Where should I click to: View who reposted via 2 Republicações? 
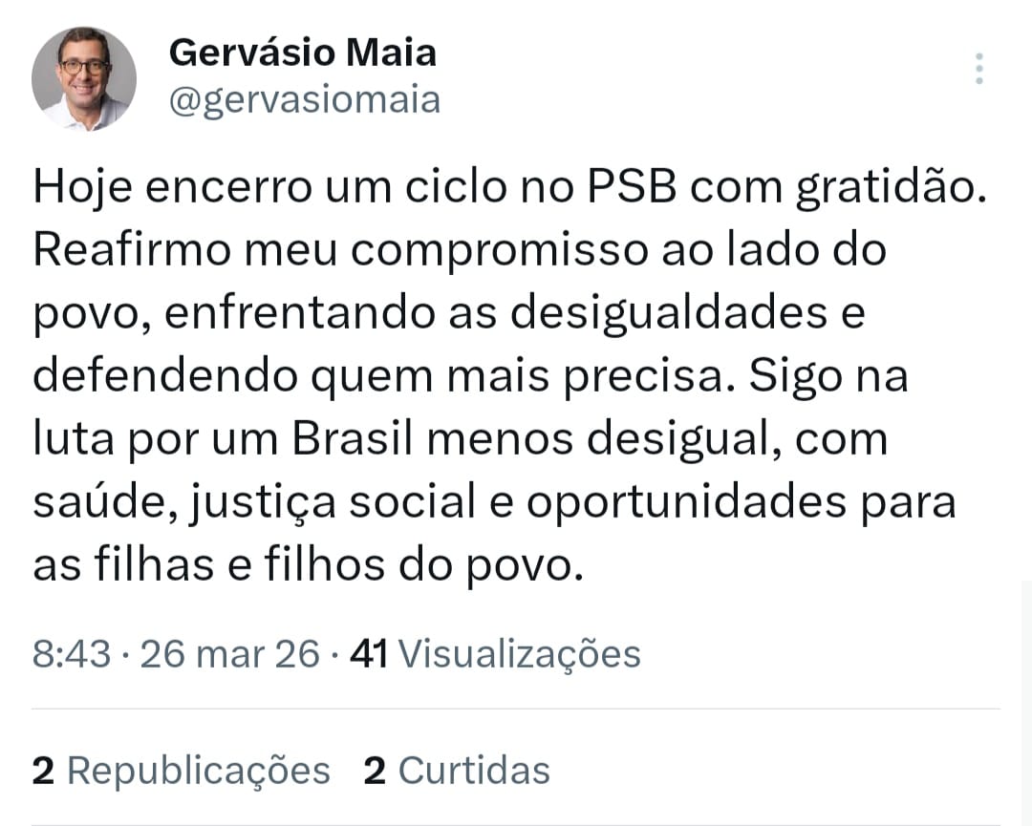coord(180,769)
